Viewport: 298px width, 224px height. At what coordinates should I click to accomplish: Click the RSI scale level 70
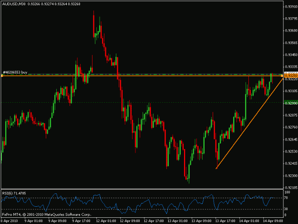(x=286, y=198)
